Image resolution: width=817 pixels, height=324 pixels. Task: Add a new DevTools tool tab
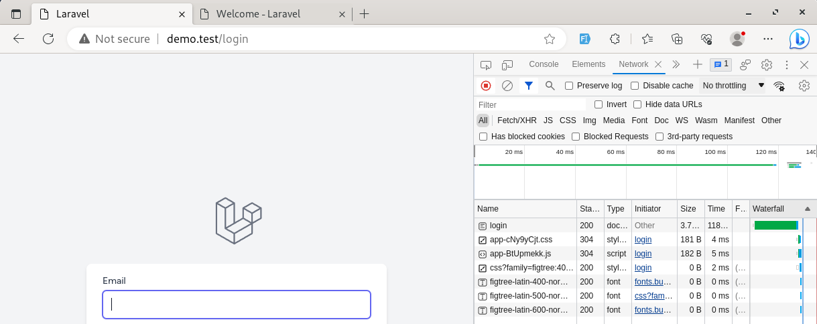pyautogui.click(x=698, y=64)
